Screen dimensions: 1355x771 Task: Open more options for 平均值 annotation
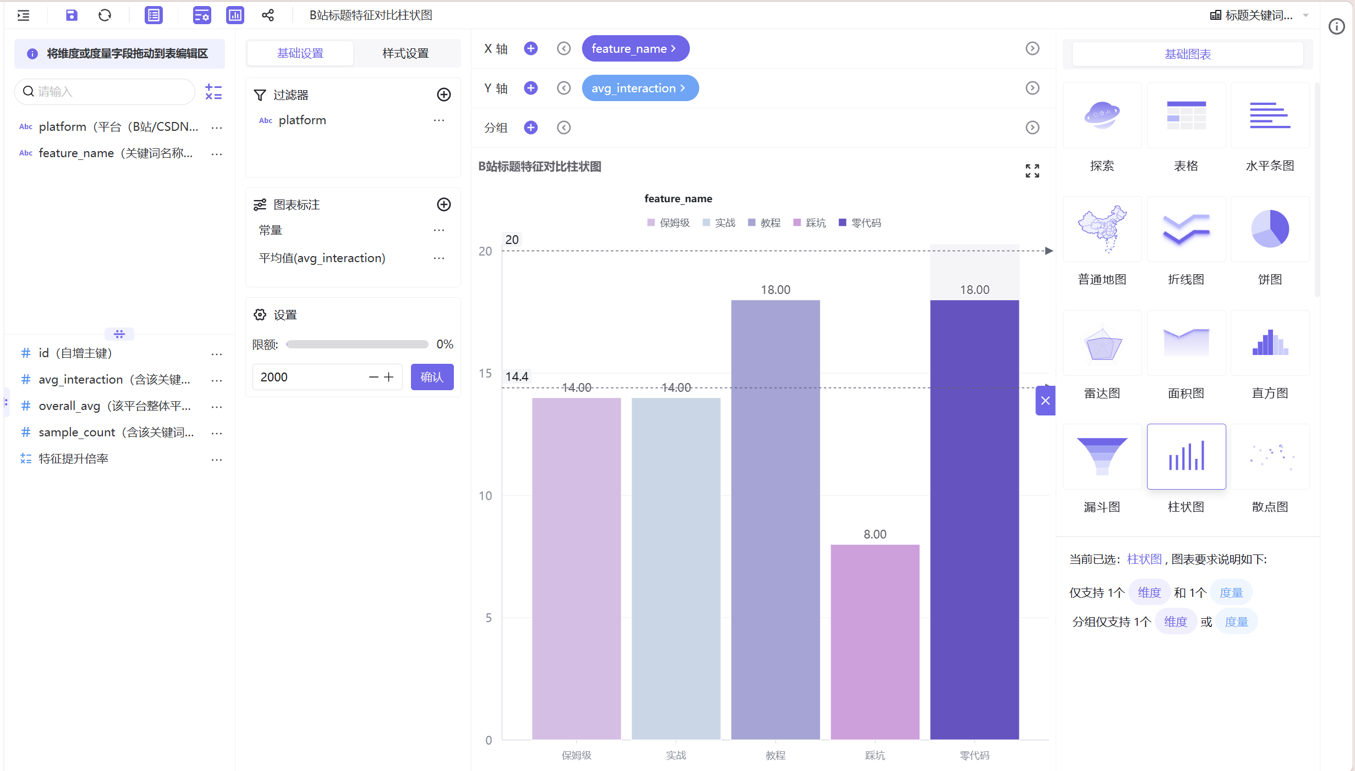(438, 258)
